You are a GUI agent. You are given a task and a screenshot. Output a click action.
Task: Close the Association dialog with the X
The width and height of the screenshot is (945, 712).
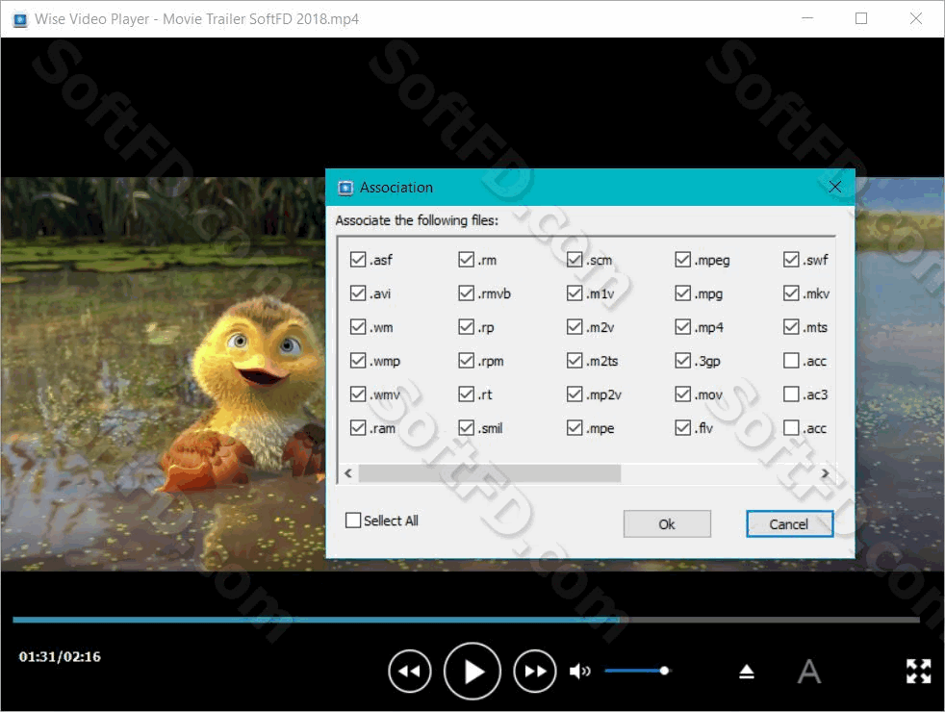point(834,187)
